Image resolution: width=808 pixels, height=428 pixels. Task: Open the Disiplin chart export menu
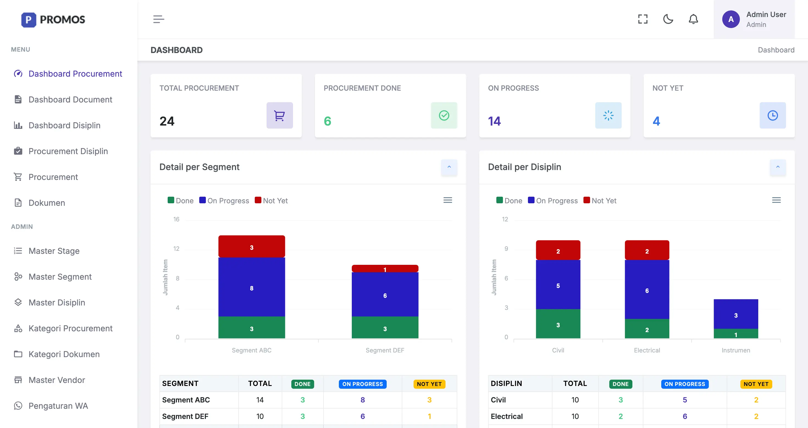pyautogui.click(x=776, y=200)
